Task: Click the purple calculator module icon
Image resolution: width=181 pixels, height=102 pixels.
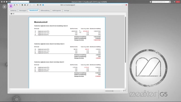Action: click(11, 6)
